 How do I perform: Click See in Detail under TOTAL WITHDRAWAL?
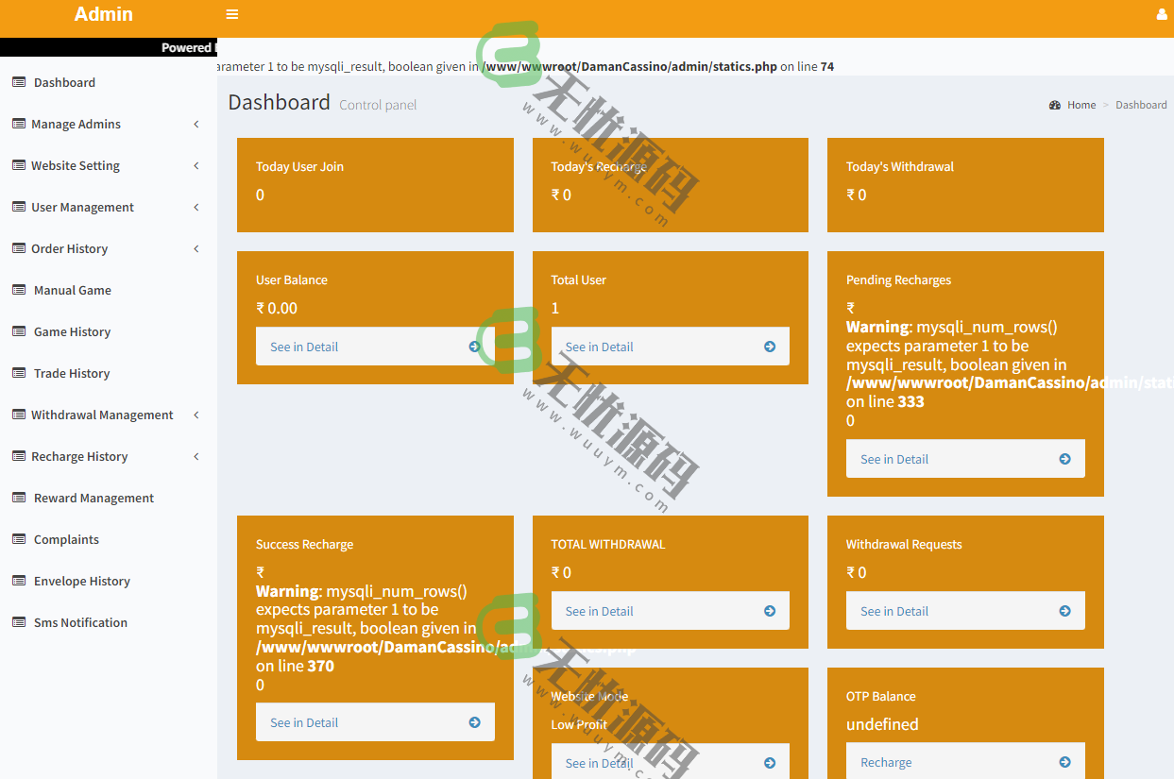click(x=600, y=611)
